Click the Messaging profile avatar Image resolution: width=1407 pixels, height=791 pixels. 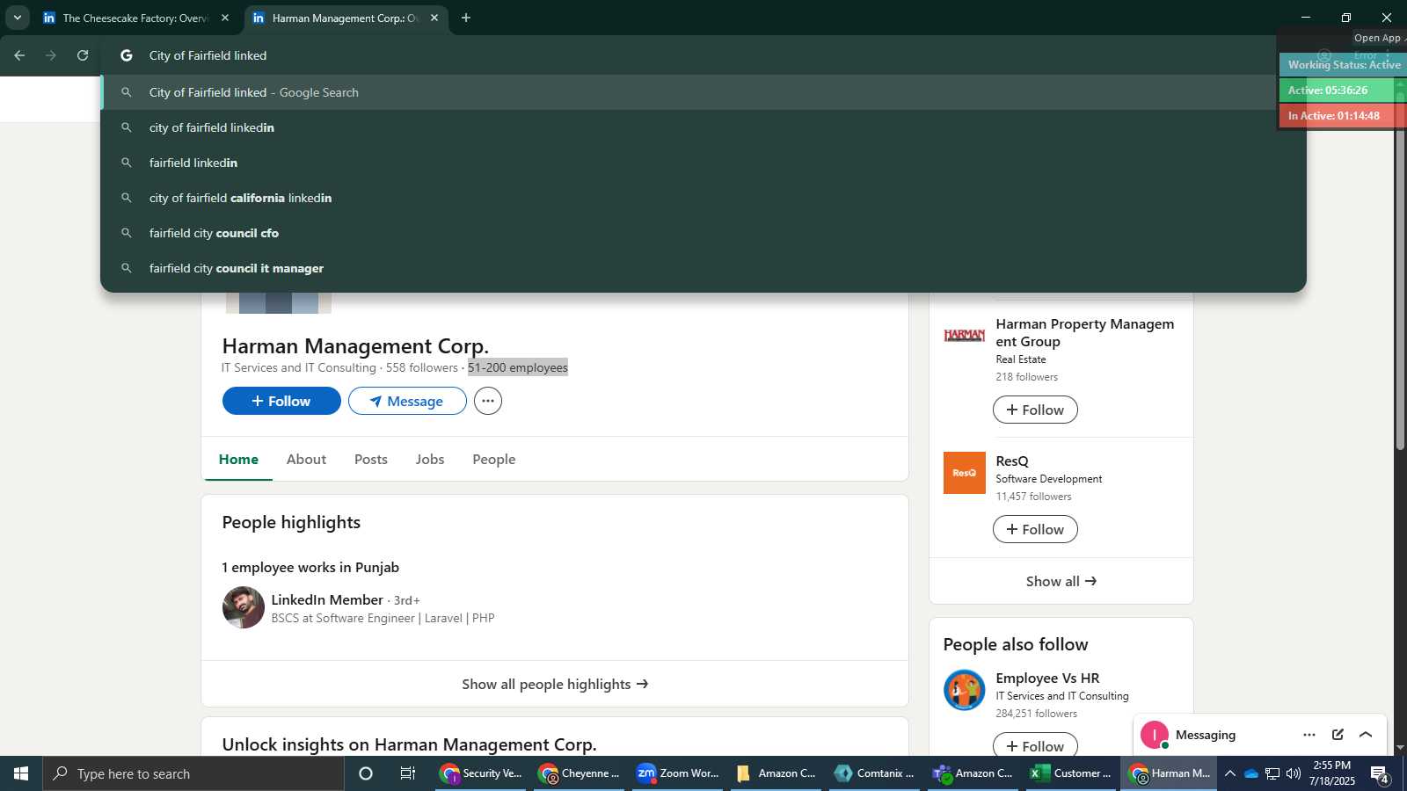point(1155,735)
